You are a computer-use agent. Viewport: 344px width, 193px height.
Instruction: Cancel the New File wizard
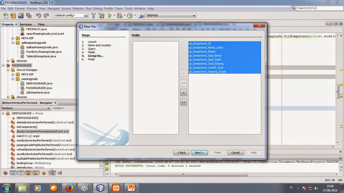236,153
